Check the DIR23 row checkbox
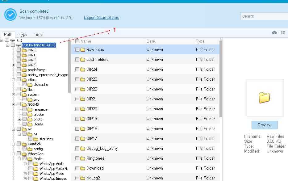Image resolution: width=288 pixels, height=181 pixels. pyautogui.click(x=77, y=79)
